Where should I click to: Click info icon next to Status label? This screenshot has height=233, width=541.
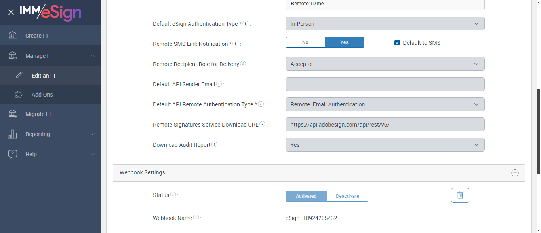tap(173, 195)
